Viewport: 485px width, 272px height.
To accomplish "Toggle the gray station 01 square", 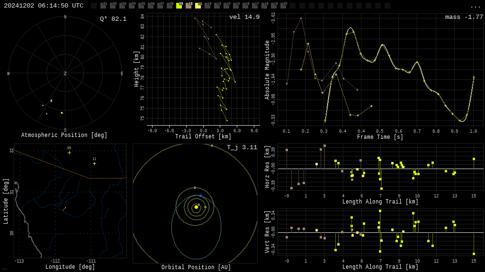I will [103, 6].
